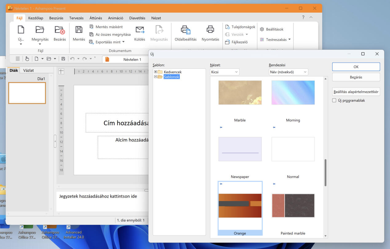The height and width of the screenshot is (249, 390).
Task: Click the Mentés save icon in ribbon
Action: pyautogui.click(x=79, y=30)
